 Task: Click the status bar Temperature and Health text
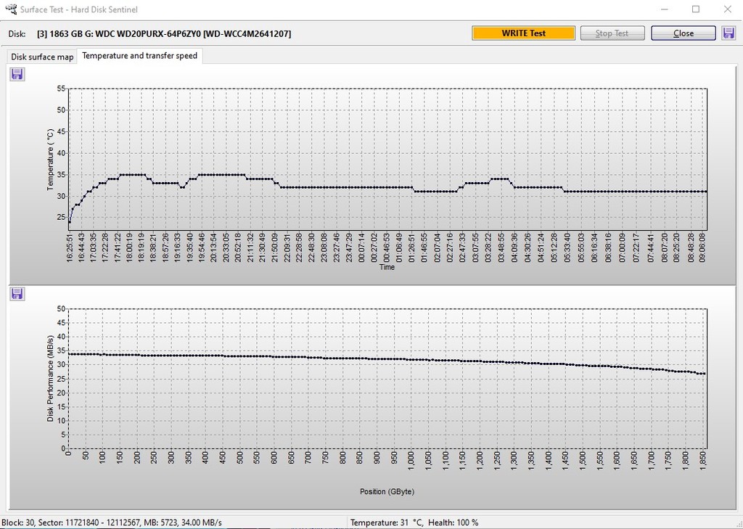414,522
